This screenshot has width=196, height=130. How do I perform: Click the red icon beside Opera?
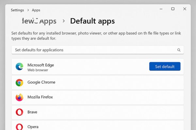19,127
